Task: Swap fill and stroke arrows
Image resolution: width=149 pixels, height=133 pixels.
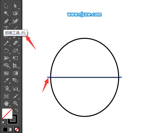Action: tap(17, 110)
